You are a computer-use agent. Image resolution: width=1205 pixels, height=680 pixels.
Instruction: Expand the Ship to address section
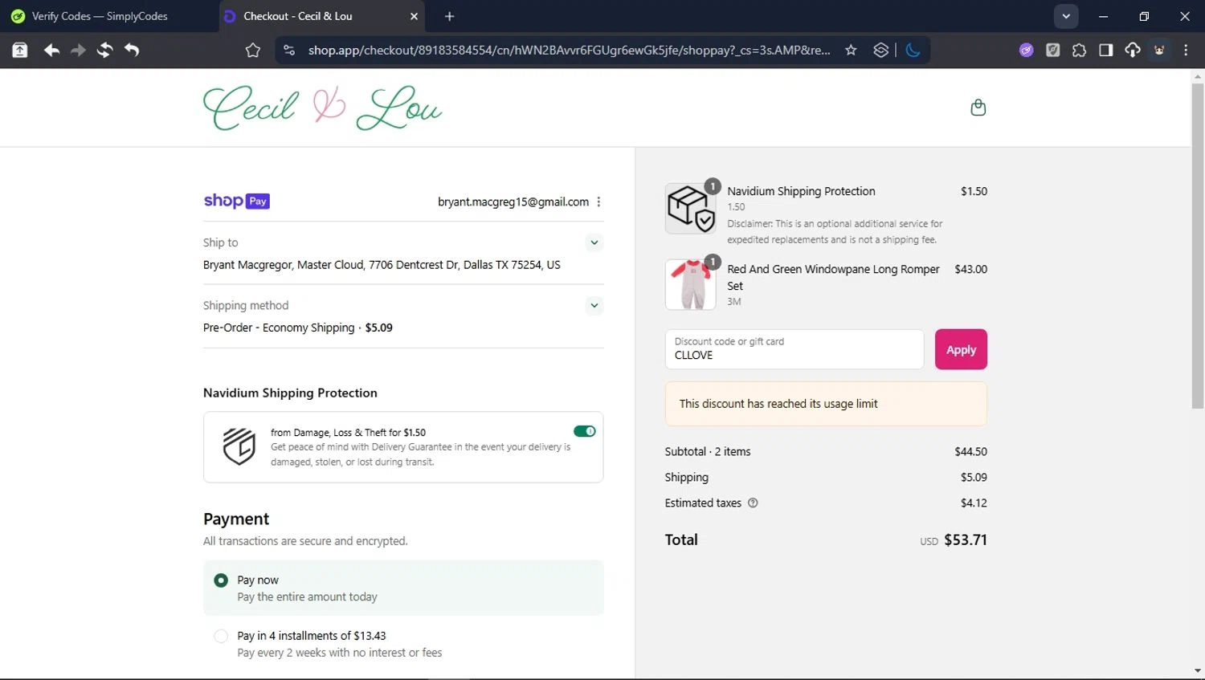594,242
